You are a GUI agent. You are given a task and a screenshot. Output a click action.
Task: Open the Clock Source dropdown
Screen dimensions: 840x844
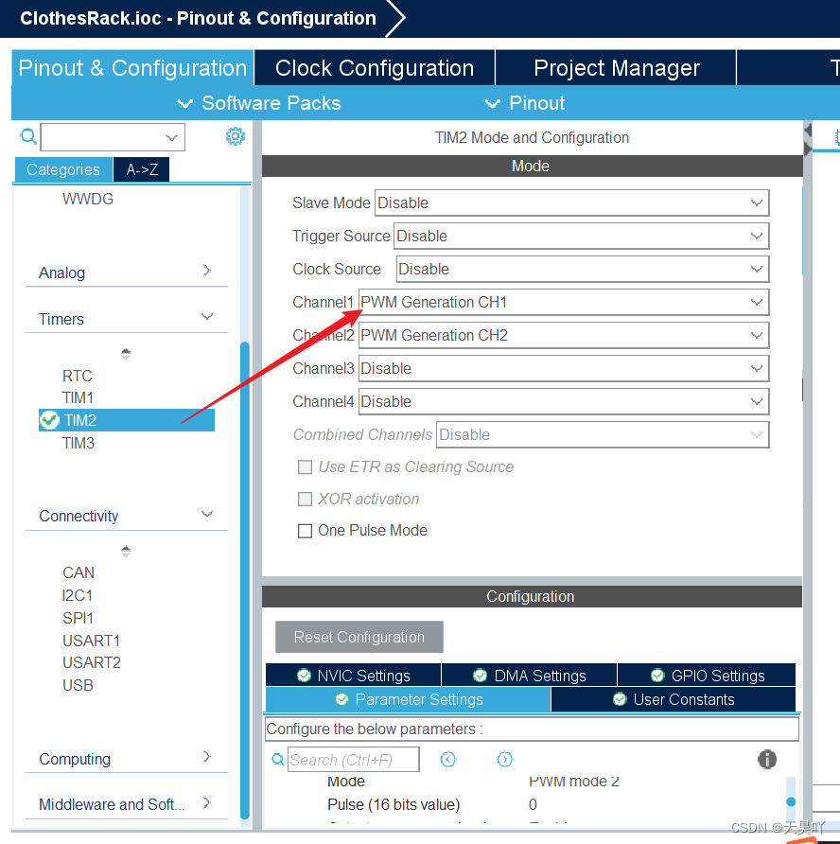583,269
